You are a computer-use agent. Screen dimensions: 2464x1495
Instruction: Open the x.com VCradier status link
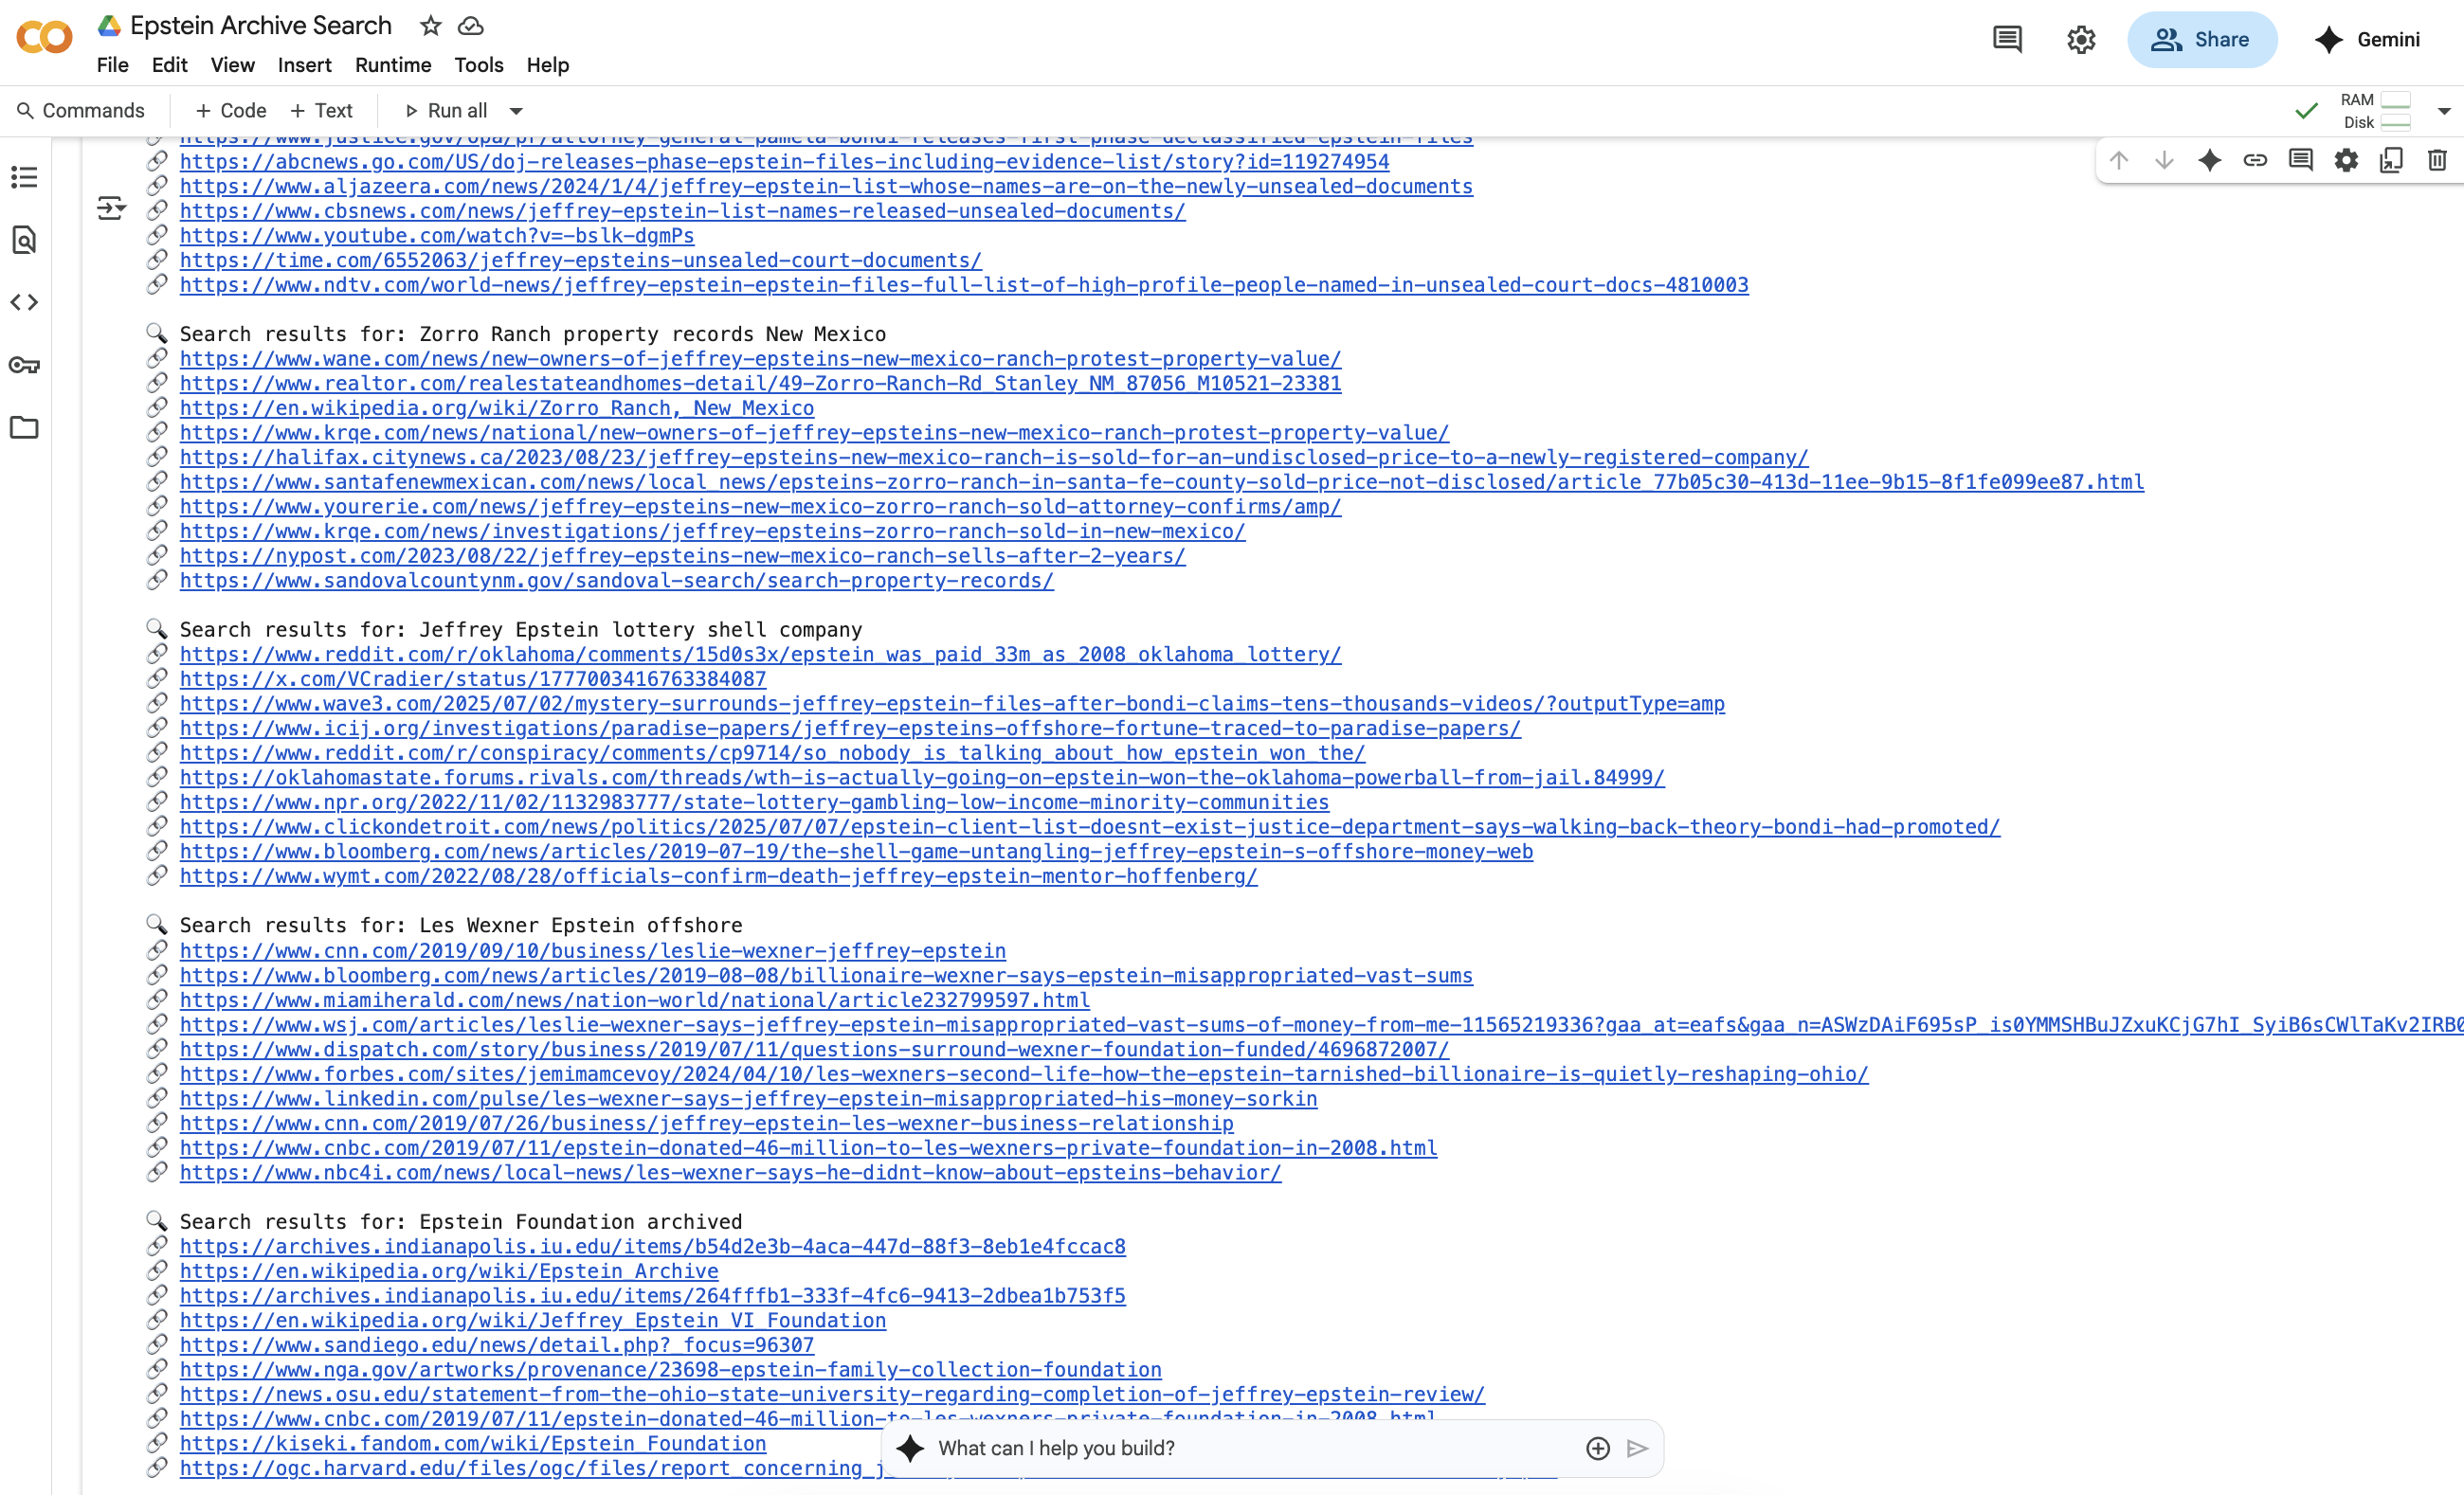click(x=473, y=679)
